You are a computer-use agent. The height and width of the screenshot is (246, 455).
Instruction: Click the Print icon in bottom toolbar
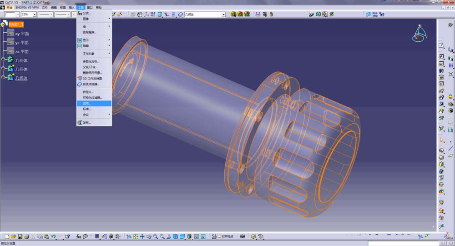tap(27, 237)
